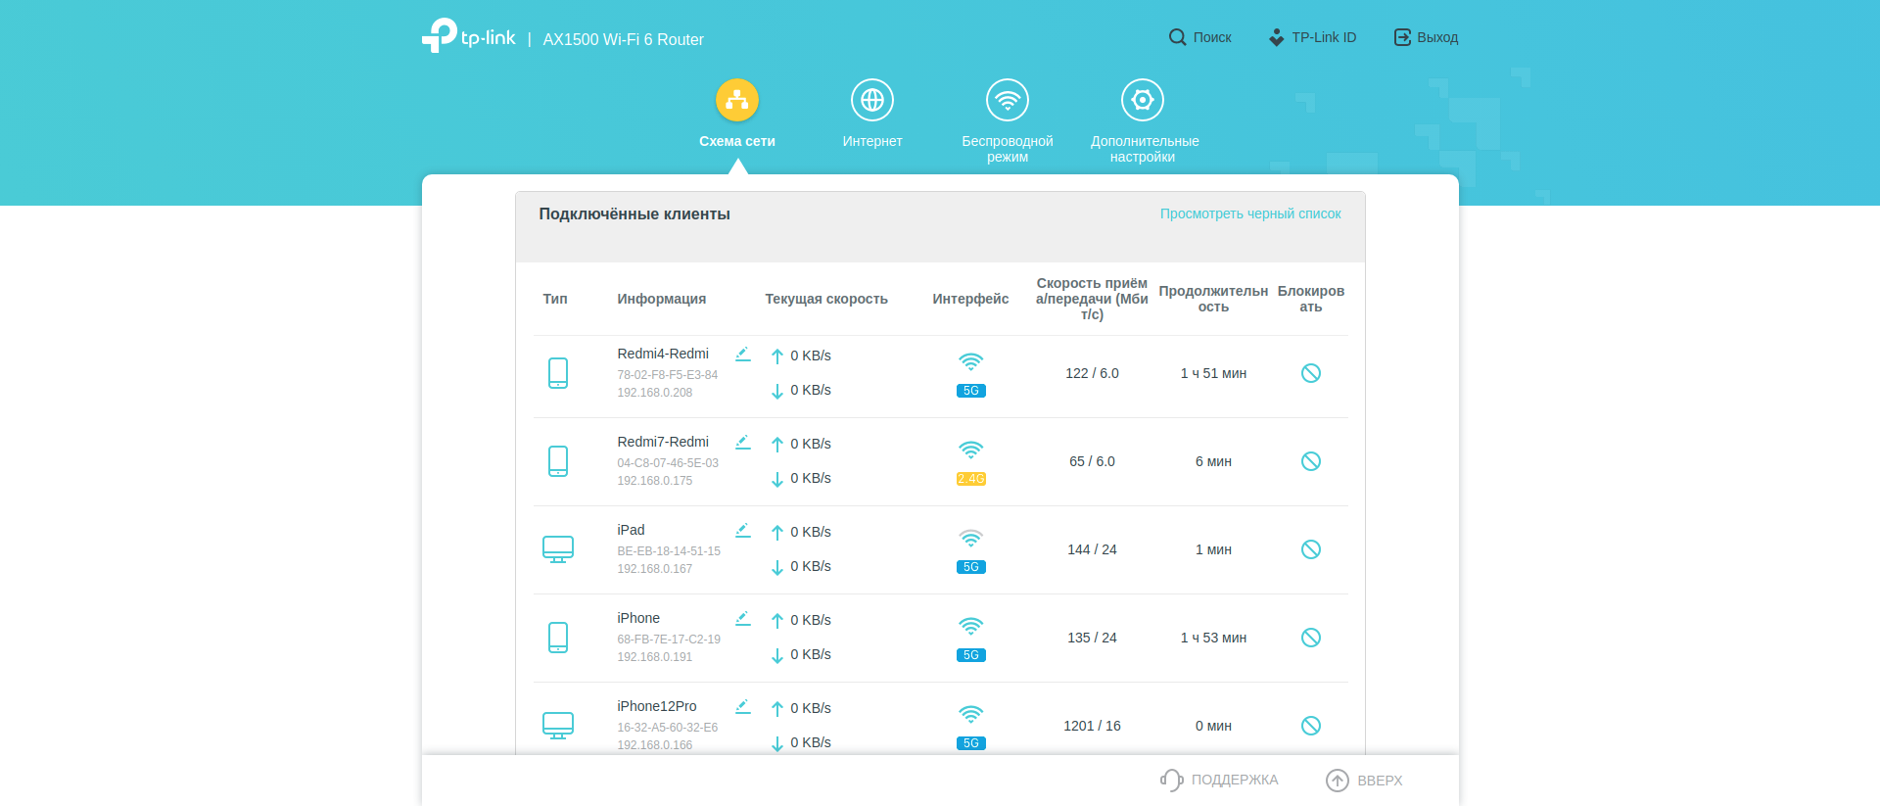Block the iPhone device
Screen dimensions: 1880x806
(1310, 638)
